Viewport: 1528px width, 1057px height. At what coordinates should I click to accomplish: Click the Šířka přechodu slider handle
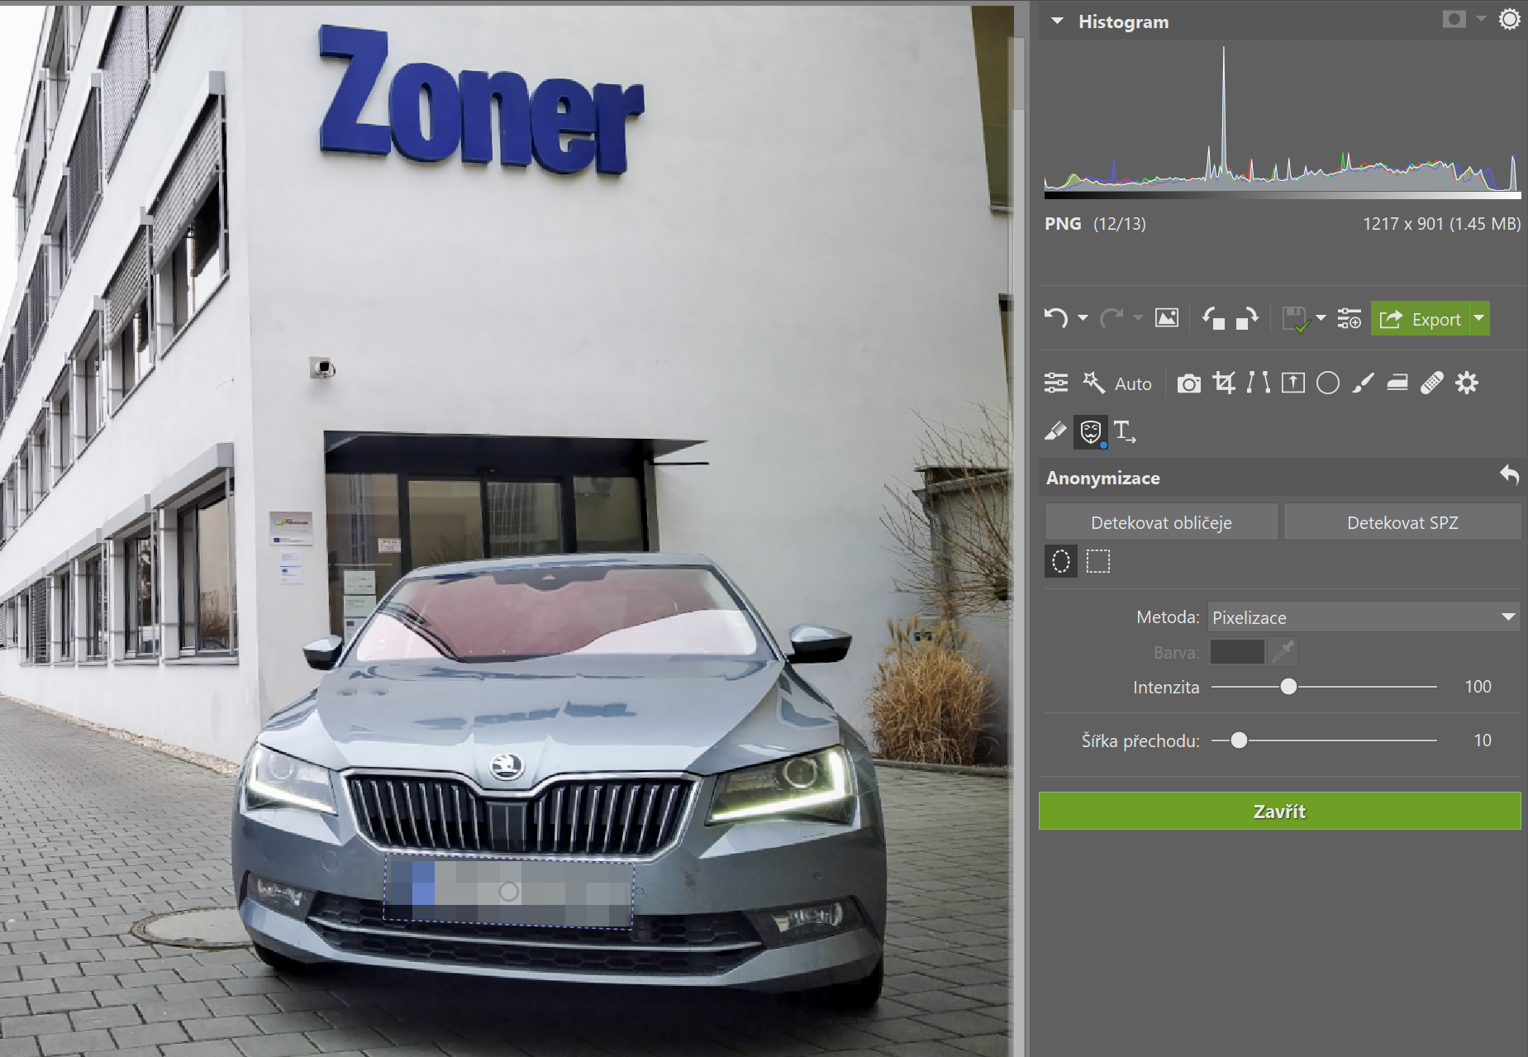[1239, 740]
